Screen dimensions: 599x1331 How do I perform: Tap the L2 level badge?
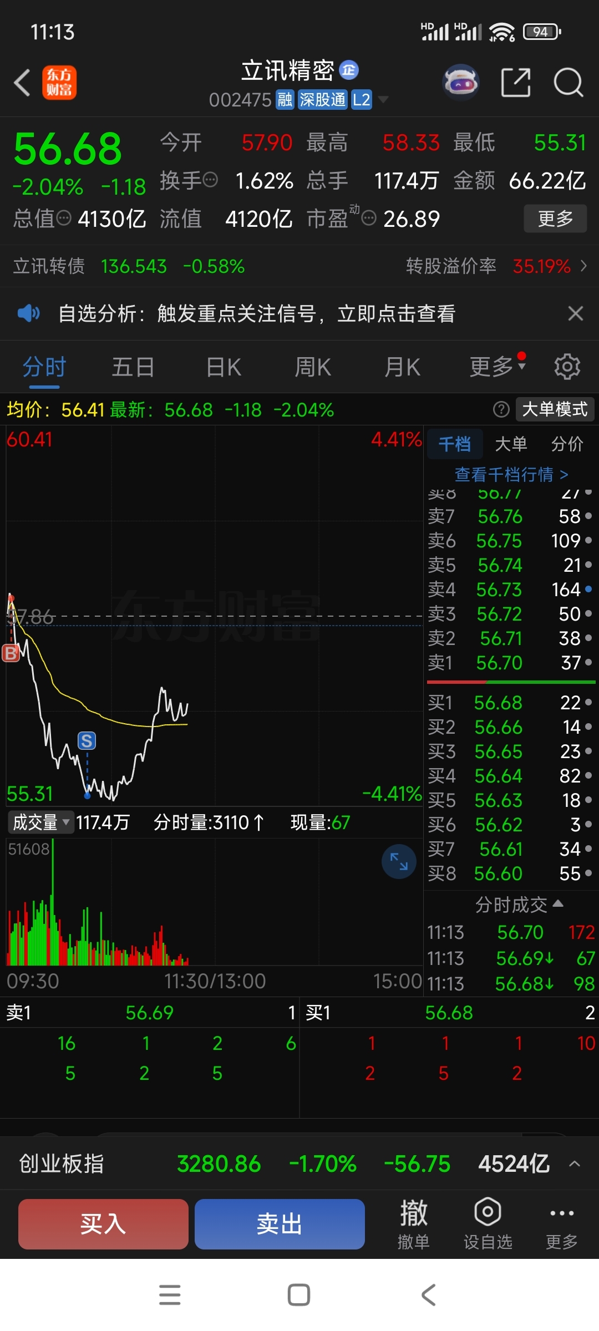click(x=362, y=100)
